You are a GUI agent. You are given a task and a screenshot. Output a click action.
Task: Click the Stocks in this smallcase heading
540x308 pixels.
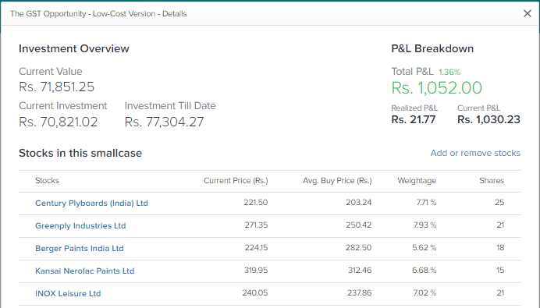click(80, 153)
